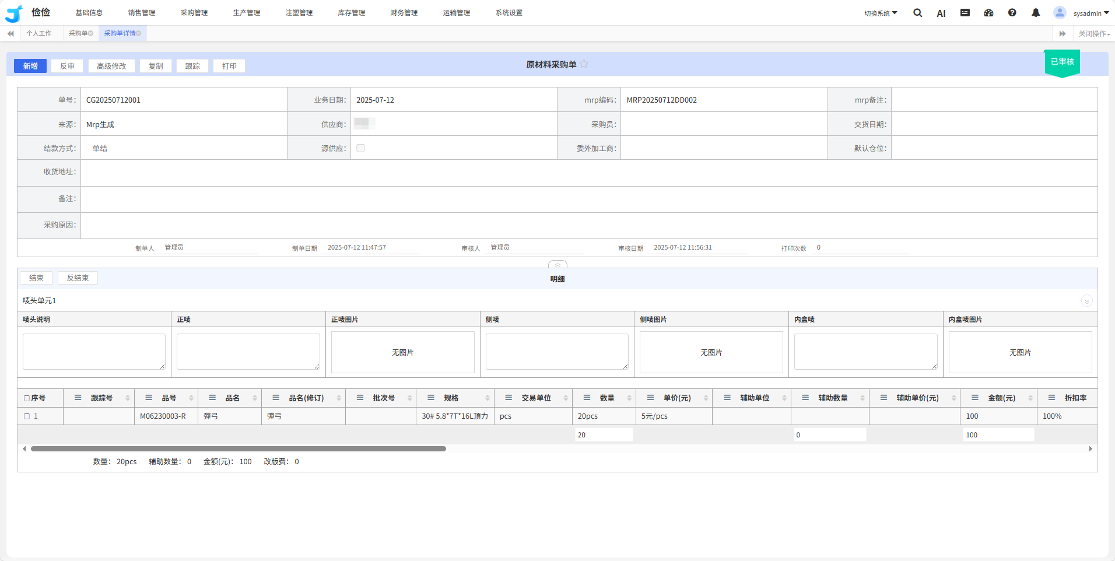
Task: Click the 反审 button
Action: 67,66
